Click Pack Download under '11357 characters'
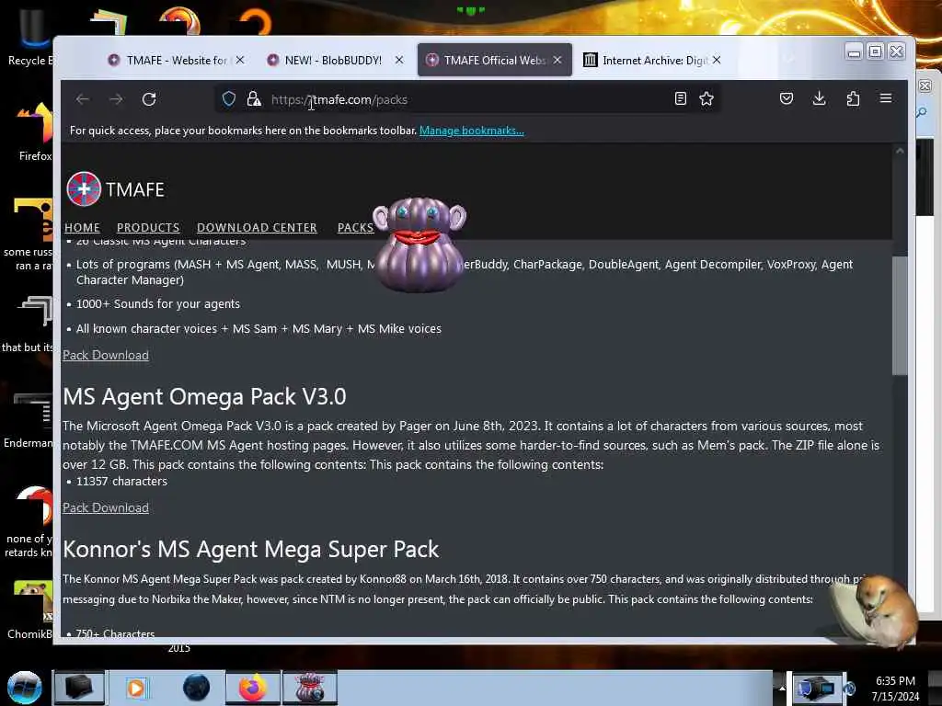The height and width of the screenshot is (706, 942). [x=106, y=507]
